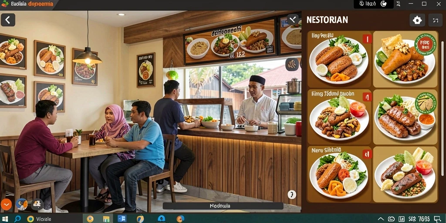Select the top-right dish with peanuts and bread
The width and height of the screenshot is (446, 223).
tap(405, 59)
